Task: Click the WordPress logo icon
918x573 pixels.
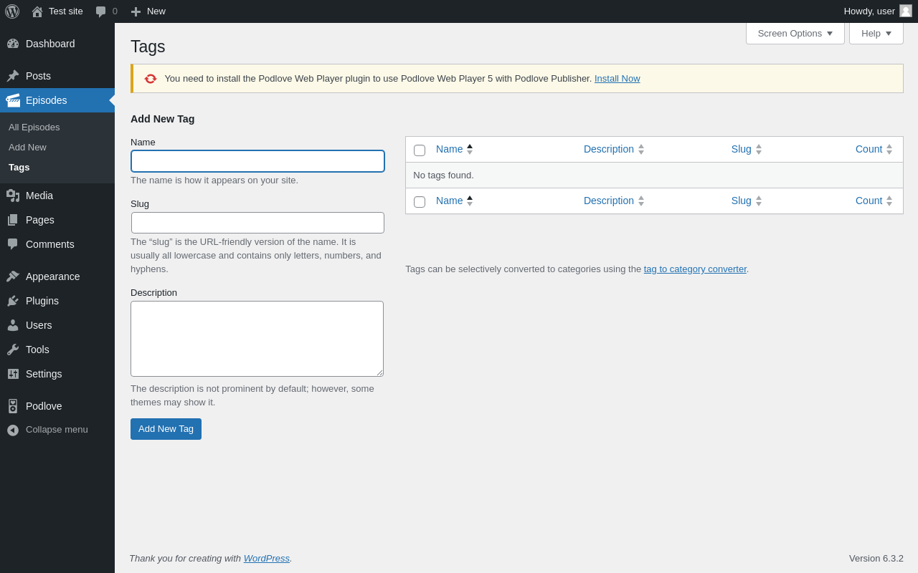Action: [x=12, y=11]
